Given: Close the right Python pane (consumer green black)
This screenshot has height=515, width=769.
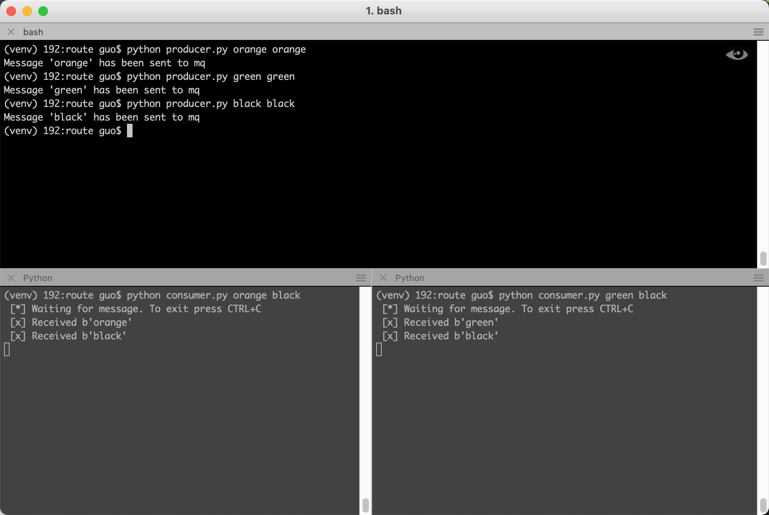Looking at the screenshot, I should tap(383, 278).
